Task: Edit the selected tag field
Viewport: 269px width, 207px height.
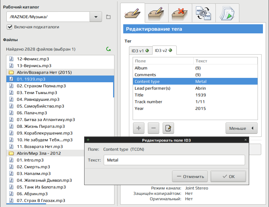Action: click(x=168, y=128)
